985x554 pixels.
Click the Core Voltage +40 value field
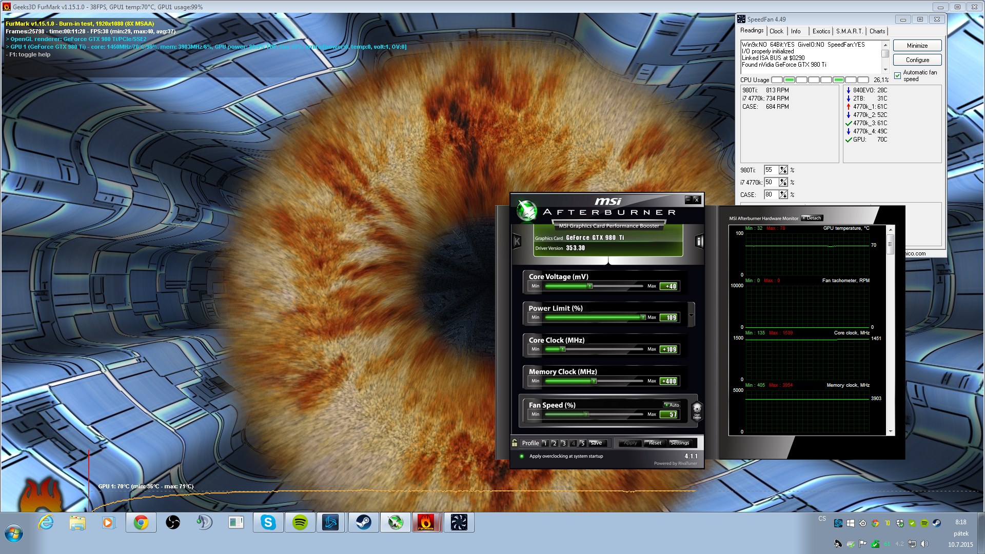(669, 286)
